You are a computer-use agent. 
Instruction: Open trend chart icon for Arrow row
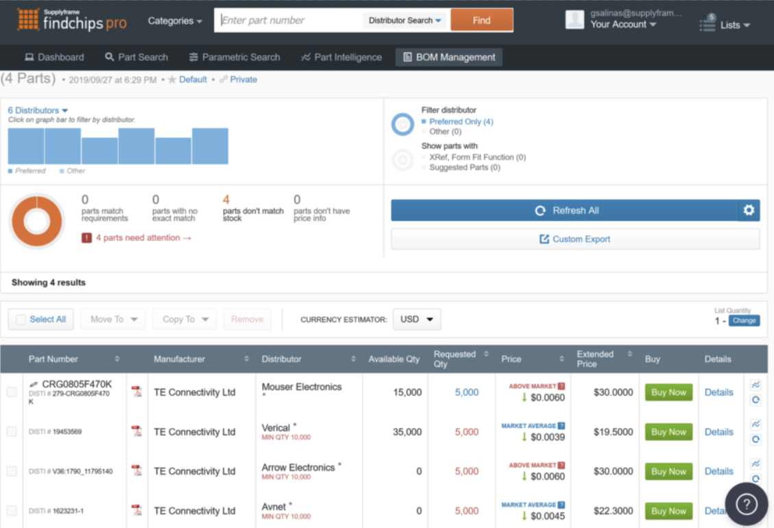tap(755, 464)
